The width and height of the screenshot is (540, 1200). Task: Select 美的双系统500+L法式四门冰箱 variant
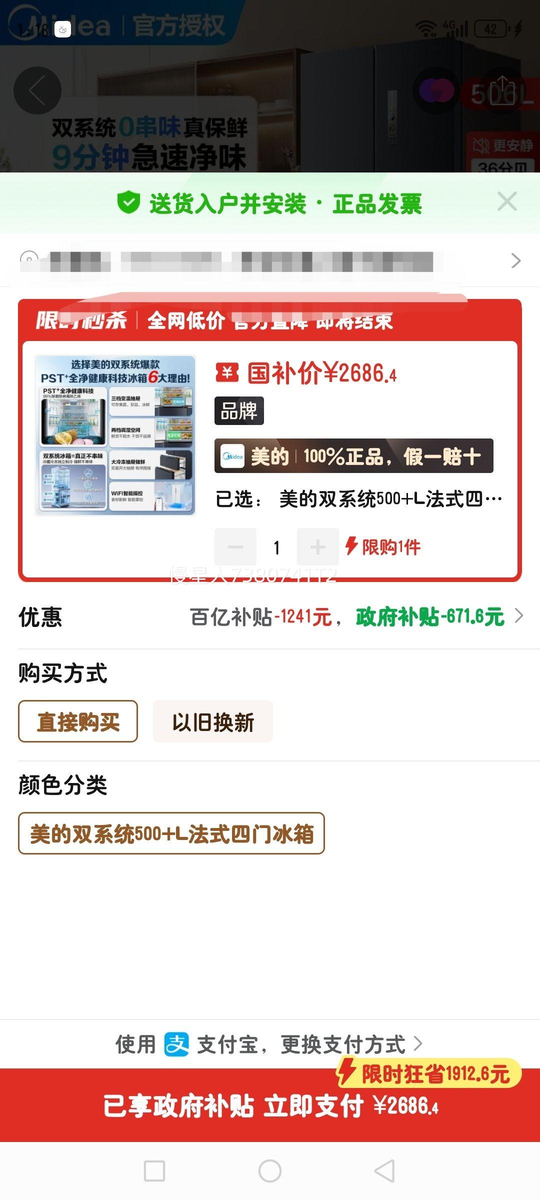171,833
